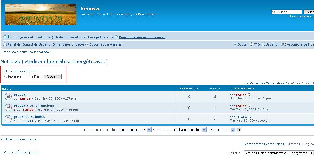
Task: View latest post icon by carlos Mié May 27
Action: point(249,106)
